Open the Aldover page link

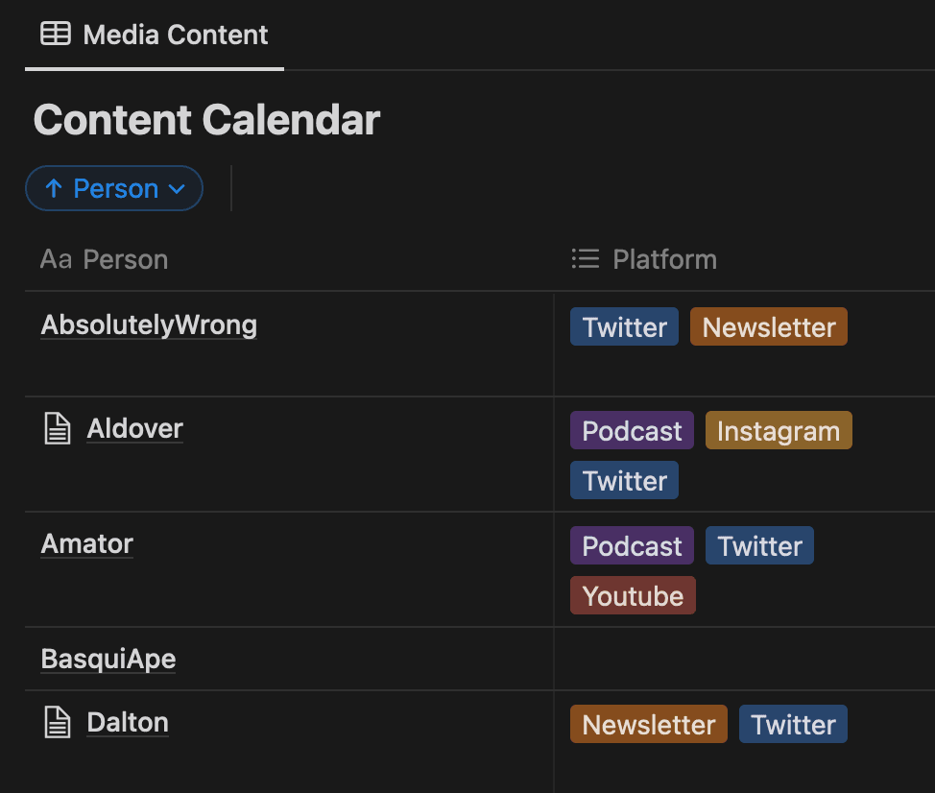pos(134,429)
